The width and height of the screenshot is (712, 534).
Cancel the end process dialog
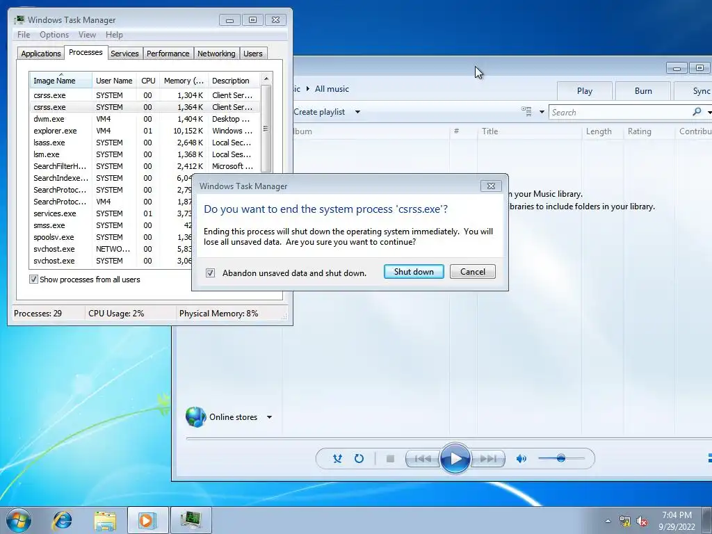(x=472, y=272)
